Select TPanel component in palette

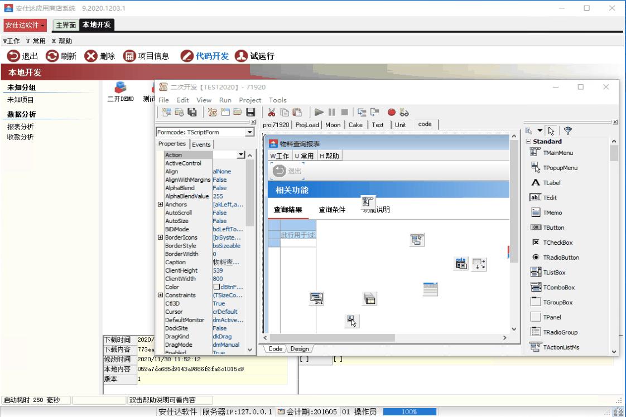545,317
